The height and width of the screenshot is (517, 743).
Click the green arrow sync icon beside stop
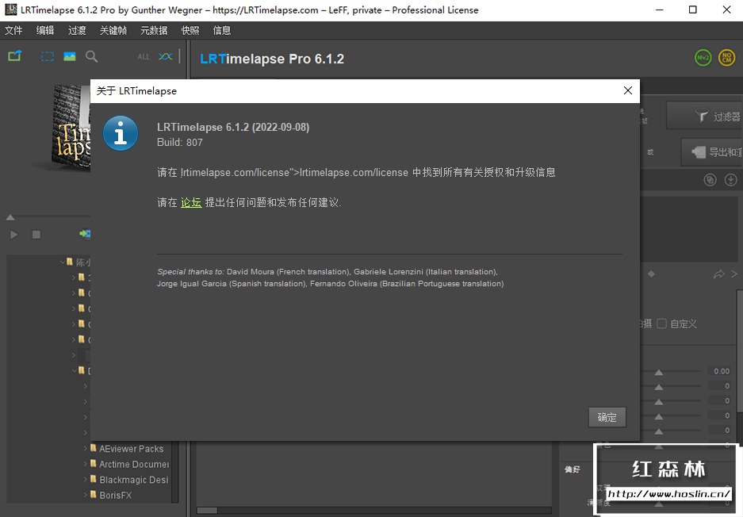[84, 234]
